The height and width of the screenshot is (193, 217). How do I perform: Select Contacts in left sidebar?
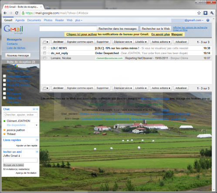[x=12, y=44]
